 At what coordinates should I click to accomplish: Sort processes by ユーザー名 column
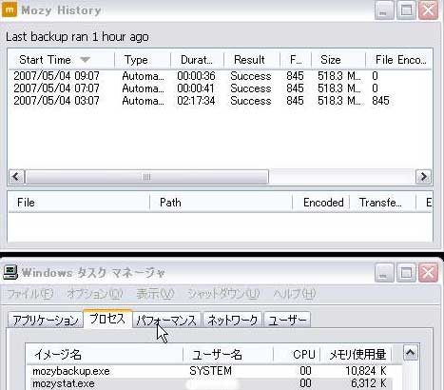pos(228,354)
